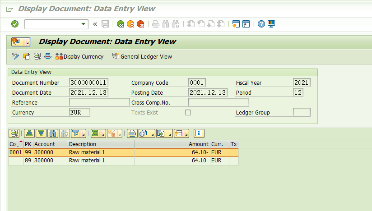Open the Services for Object dropdown button
Image resolution: width=372 pixels, height=211 pixels.
click(x=21, y=42)
